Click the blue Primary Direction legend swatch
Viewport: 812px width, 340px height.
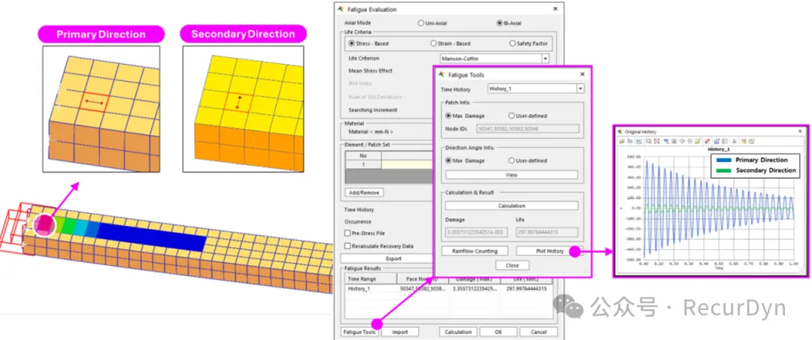pyautogui.click(x=725, y=160)
